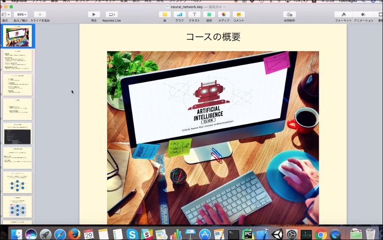Open Skype from the Dock
Screen dimensions: 383x240
coord(132,234)
